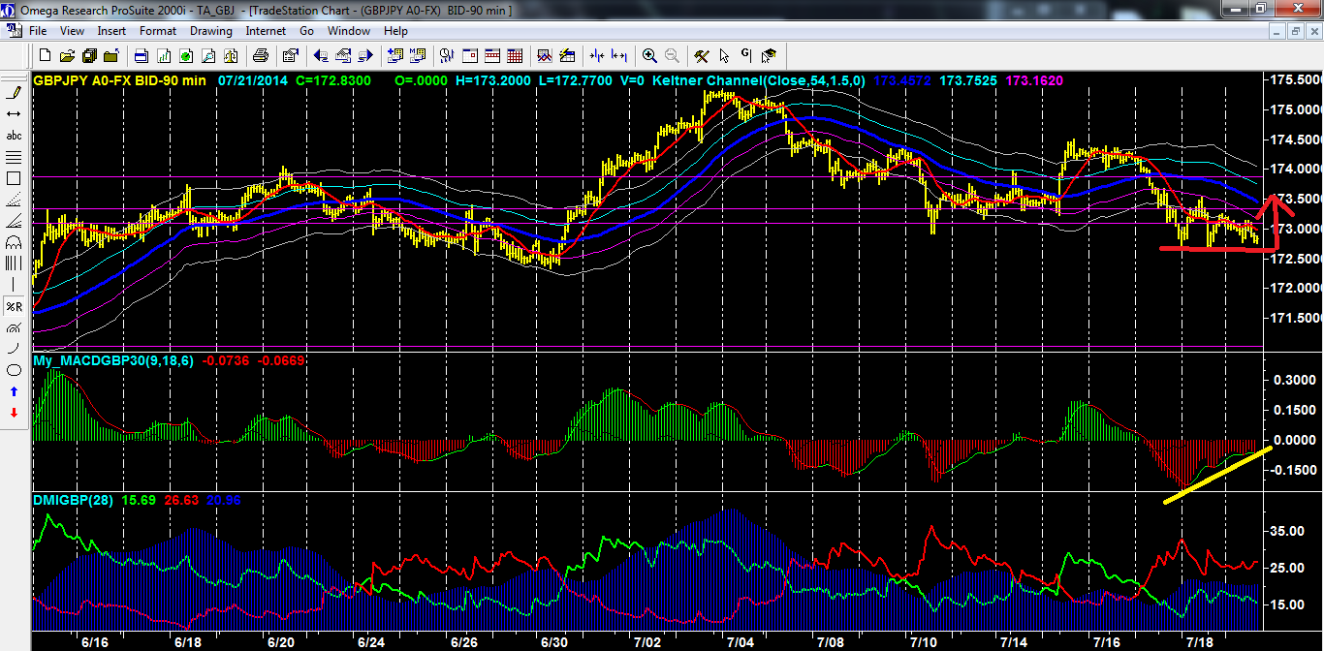The image size is (1324, 651).
Task: Toggle the %R drawing tool
Action: click(14, 306)
